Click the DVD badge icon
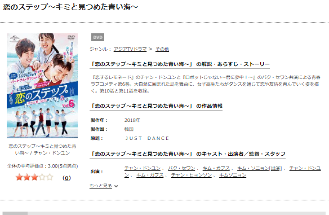The width and height of the screenshot is (329, 215). [x=97, y=37]
